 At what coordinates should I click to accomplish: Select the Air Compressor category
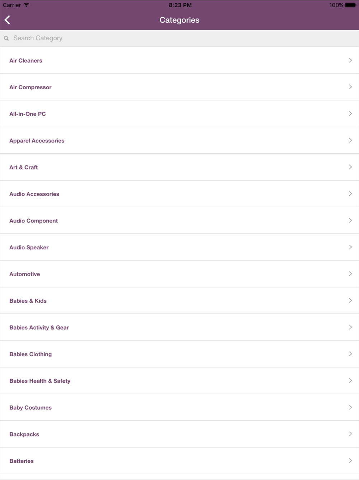179,87
